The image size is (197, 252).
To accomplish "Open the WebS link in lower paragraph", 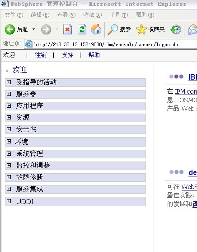I will 189,187.
